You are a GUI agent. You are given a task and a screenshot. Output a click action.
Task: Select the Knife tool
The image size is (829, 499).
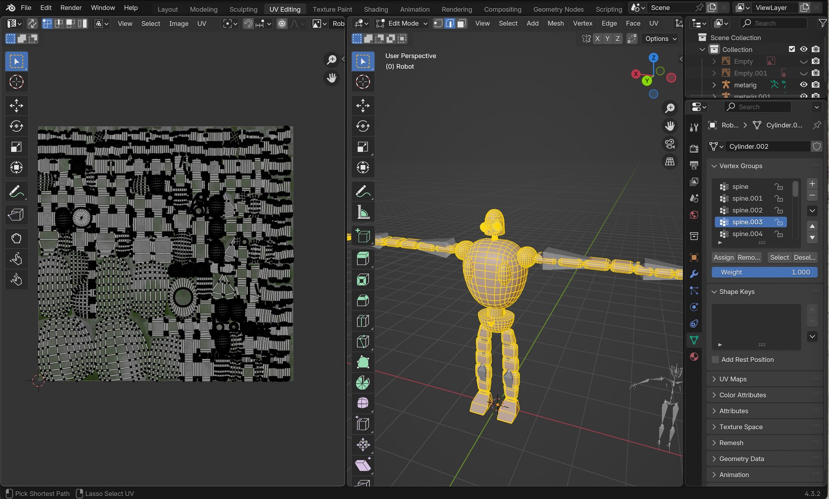tap(363, 342)
